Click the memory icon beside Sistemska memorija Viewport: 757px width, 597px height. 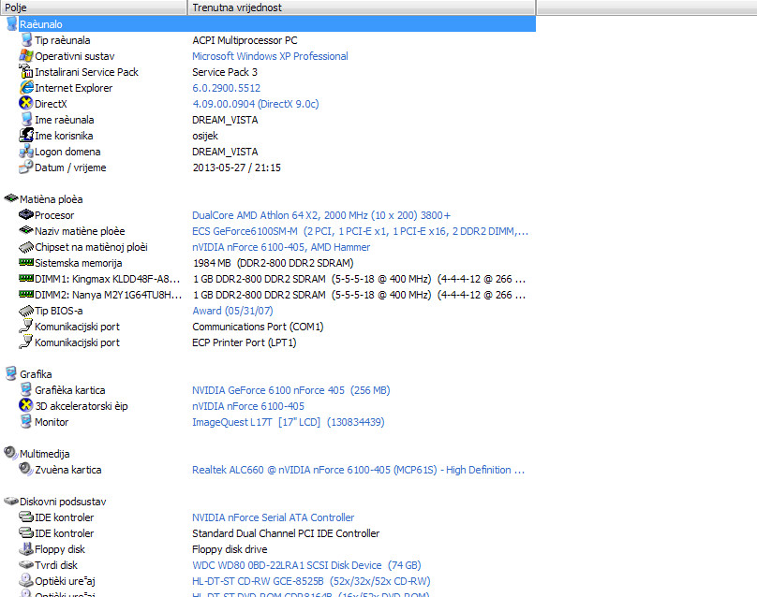pos(26,262)
